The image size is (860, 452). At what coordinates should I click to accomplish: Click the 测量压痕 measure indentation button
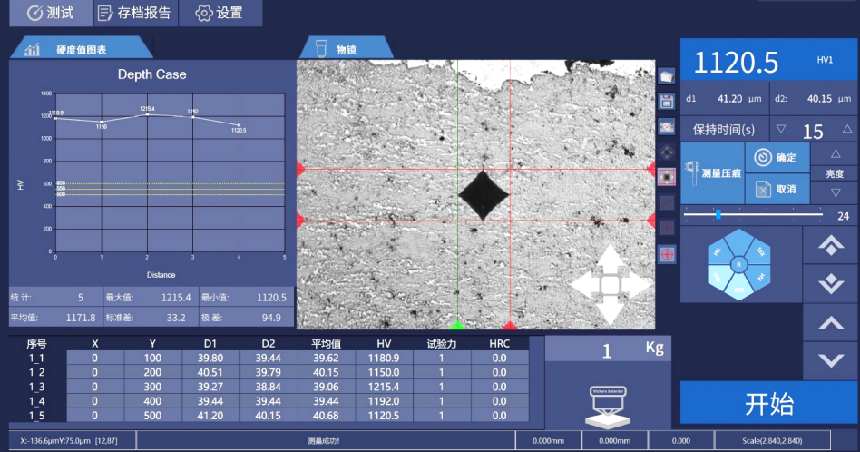712,173
